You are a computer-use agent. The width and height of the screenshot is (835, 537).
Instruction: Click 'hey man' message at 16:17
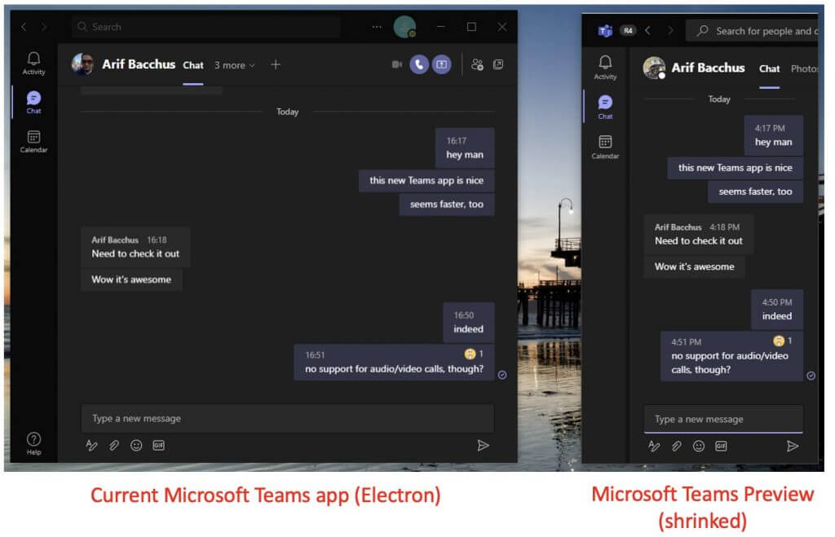465,148
